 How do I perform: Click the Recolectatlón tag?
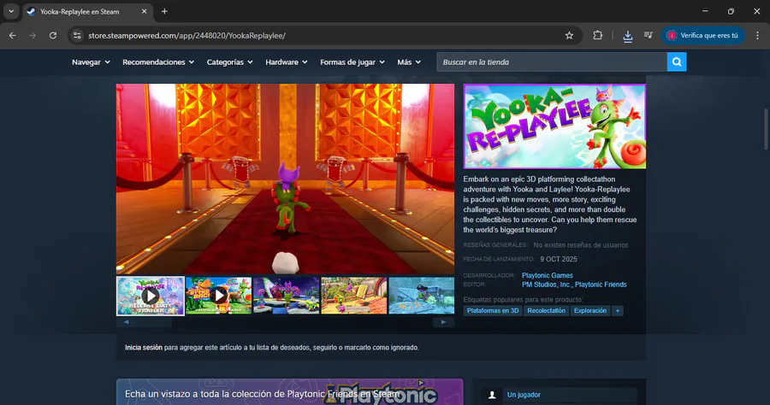546,311
